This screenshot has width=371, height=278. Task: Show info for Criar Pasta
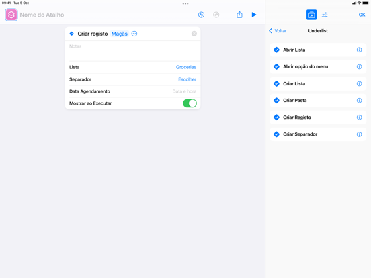359,101
